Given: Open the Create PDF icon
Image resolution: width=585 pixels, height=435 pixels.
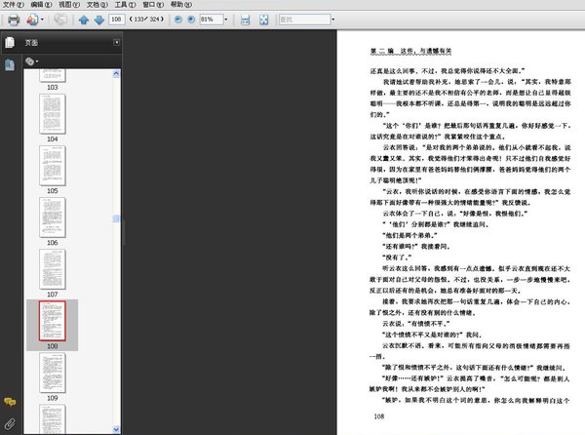Looking at the screenshot, I should 32,20.
